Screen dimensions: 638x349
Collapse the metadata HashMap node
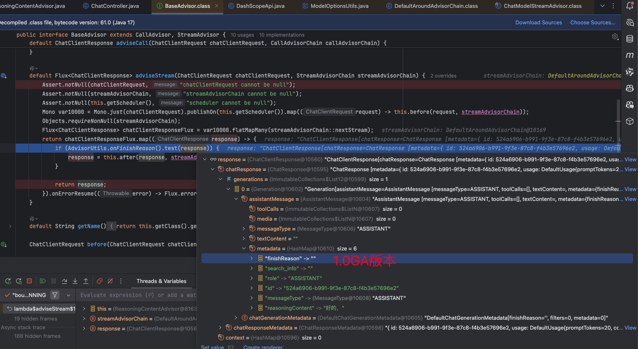pos(244,248)
